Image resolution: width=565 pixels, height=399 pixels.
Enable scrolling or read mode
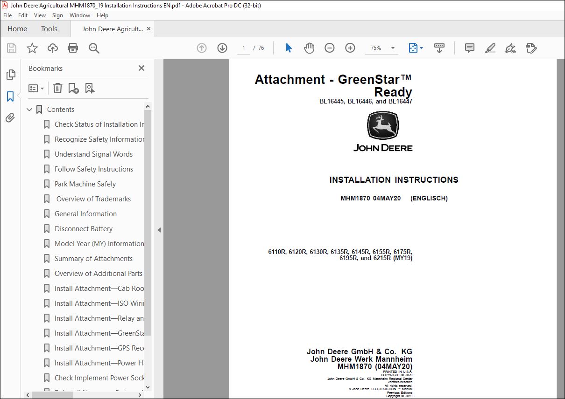click(439, 48)
